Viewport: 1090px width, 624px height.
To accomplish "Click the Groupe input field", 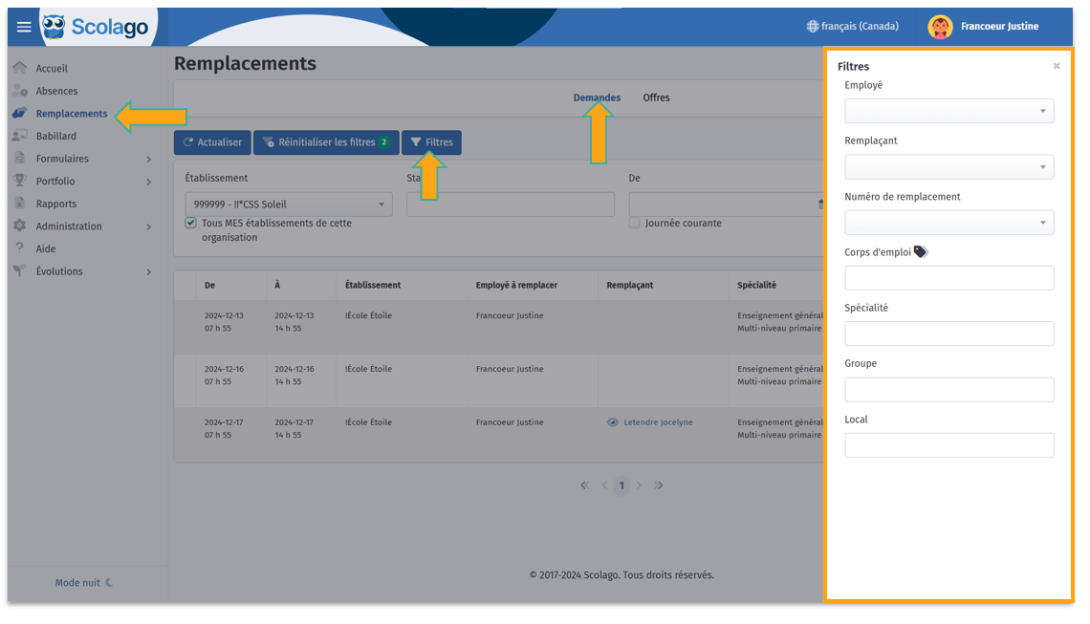I will click(948, 389).
